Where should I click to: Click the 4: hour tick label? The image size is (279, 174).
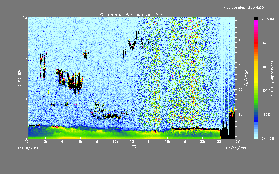coord(63,142)
